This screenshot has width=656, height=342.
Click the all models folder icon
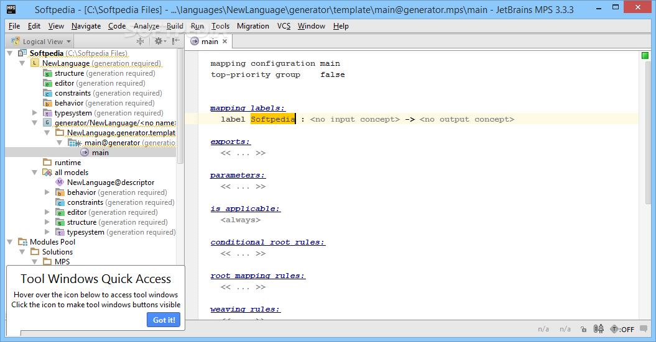(x=48, y=173)
